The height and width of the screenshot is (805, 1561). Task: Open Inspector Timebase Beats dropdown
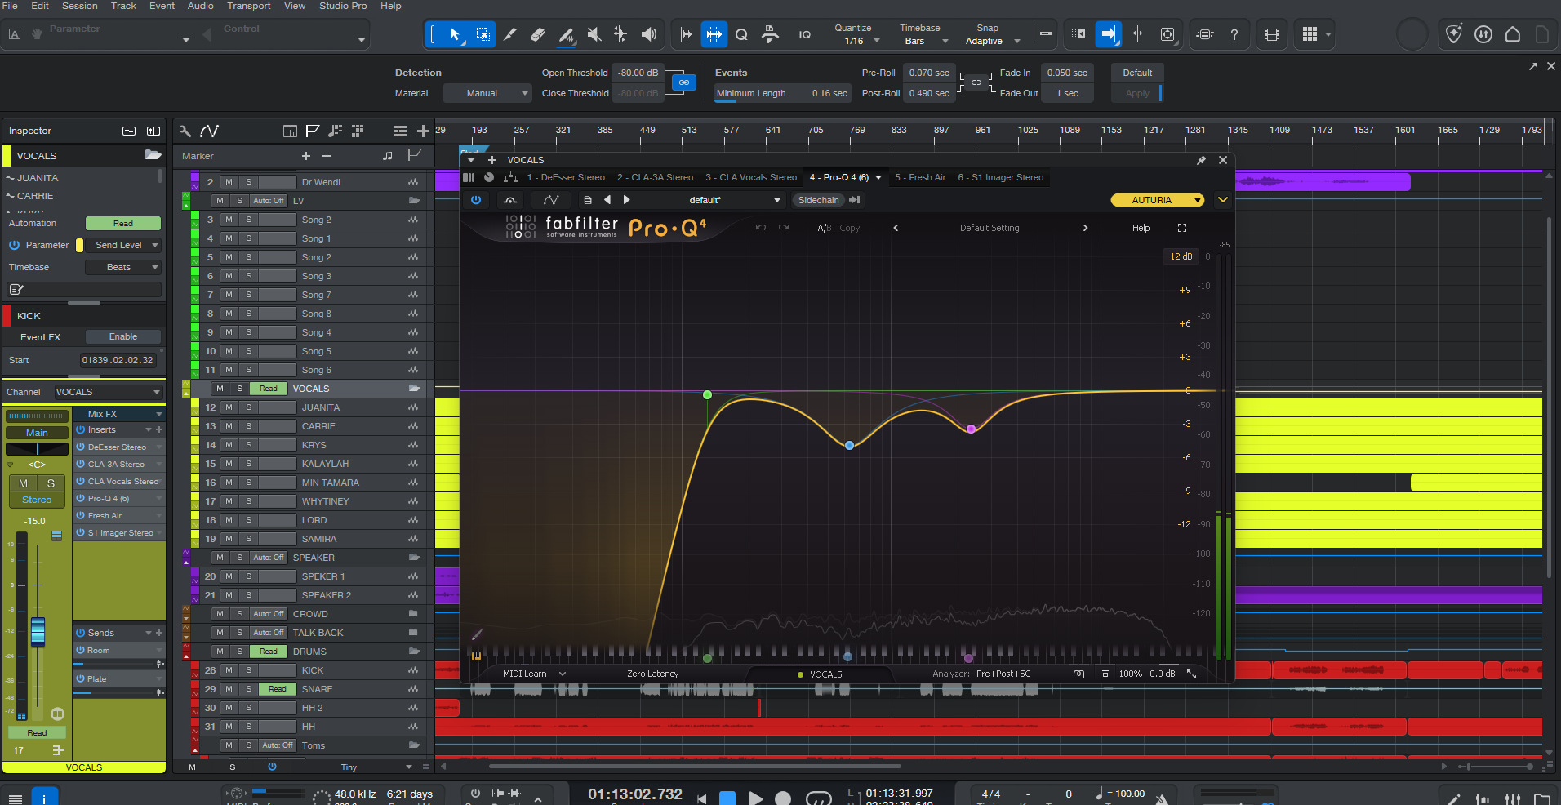pyautogui.click(x=123, y=267)
